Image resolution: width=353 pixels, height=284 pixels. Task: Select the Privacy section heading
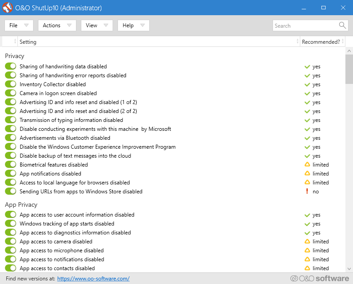(x=14, y=56)
